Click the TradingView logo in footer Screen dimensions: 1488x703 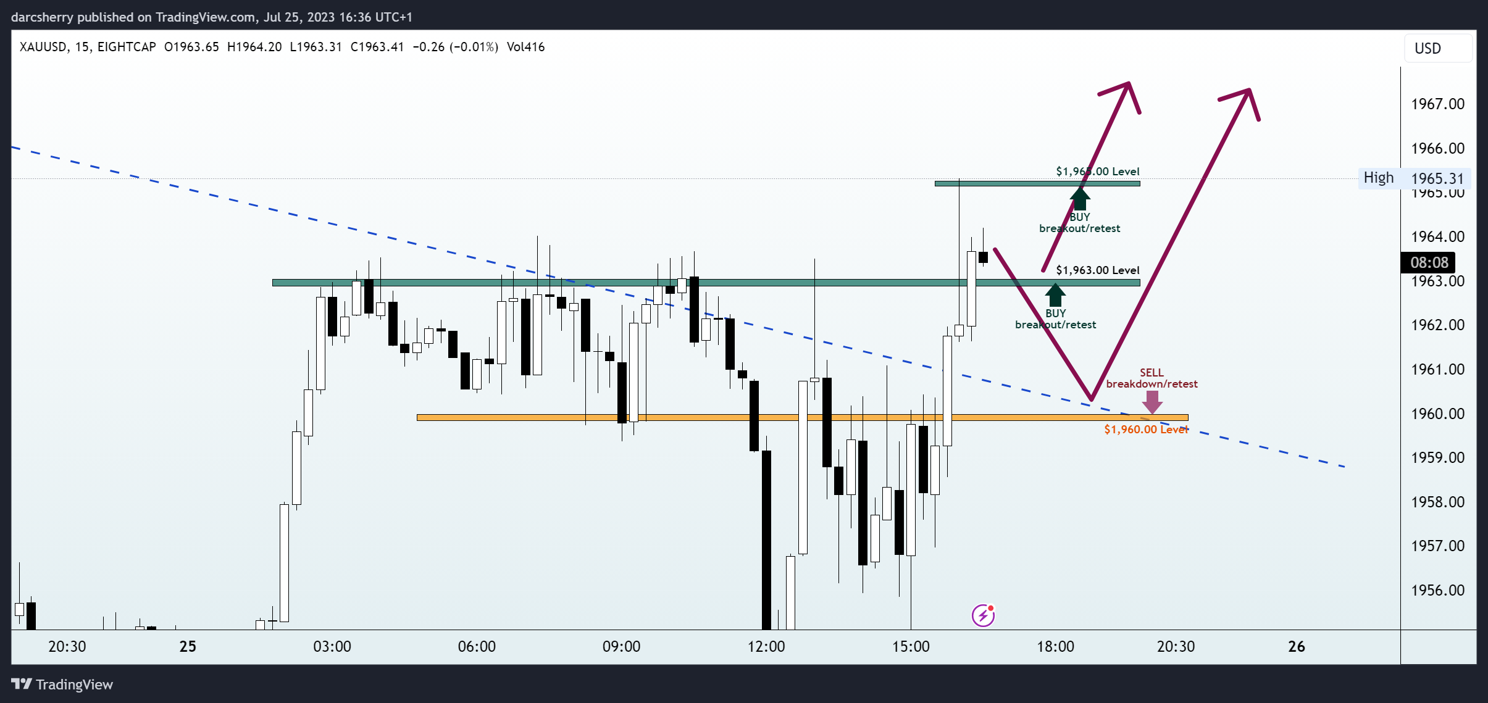point(62,684)
